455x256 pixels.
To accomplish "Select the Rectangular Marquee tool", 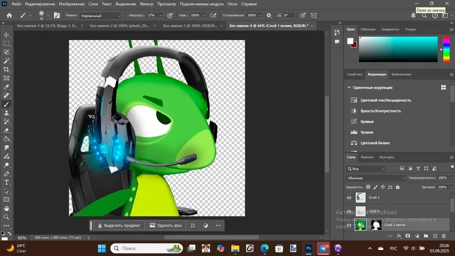I will click(x=7, y=44).
